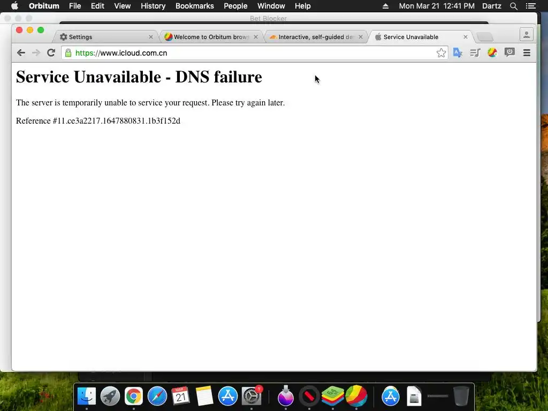The width and height of the screenshot is (548, 411).
Task: Click the Bet Blocker window title bar
Action: click(x=268, y=18)
